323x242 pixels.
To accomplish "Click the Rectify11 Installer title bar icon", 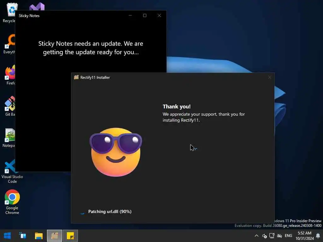I will point(76,78).
